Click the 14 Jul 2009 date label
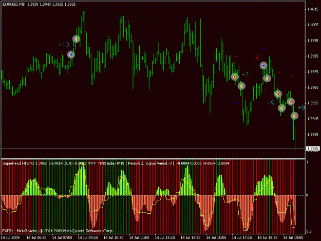The width and height of the screenshot is (321, 241). click(10, 237)
